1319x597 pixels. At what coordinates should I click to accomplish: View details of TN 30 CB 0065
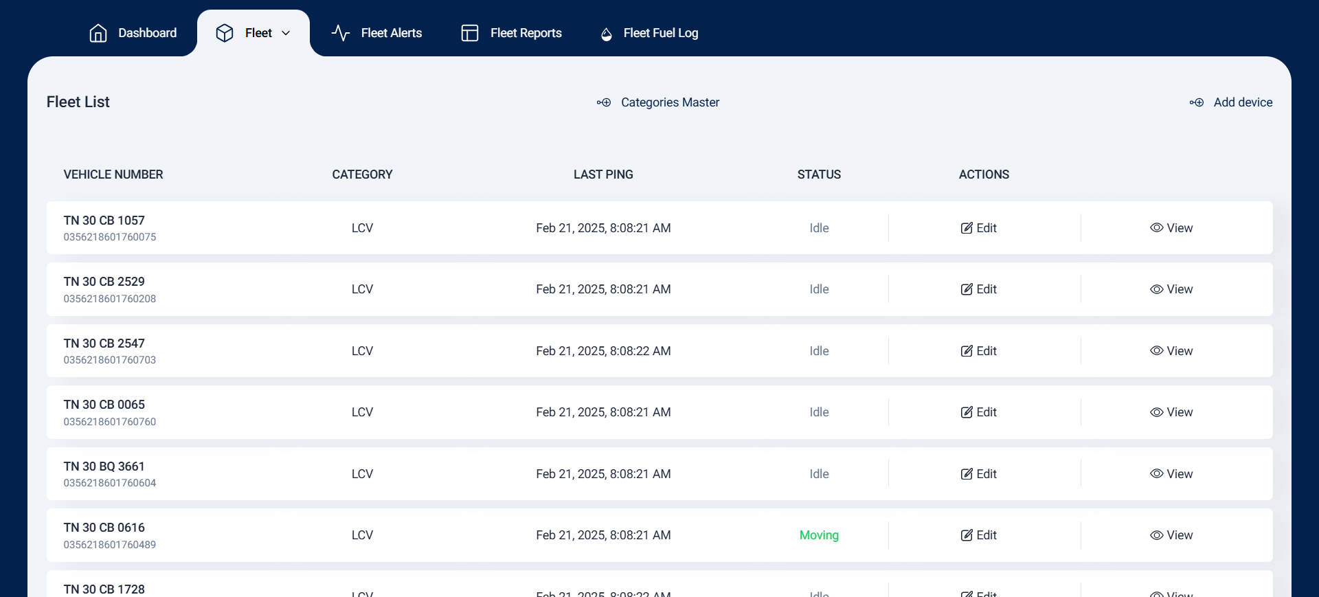tap(1171, 412)
